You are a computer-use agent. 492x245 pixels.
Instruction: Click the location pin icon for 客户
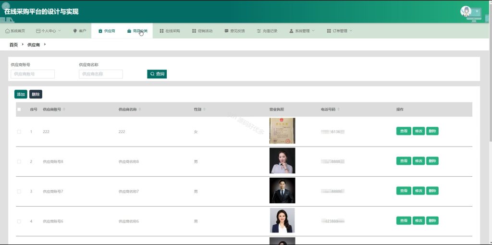point(74,31)
